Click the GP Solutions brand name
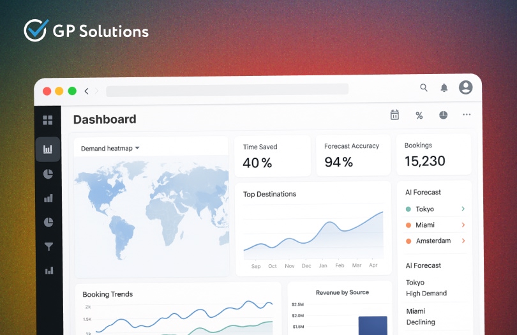This screenshot has width=517, height=335. [x=101, y=31]
